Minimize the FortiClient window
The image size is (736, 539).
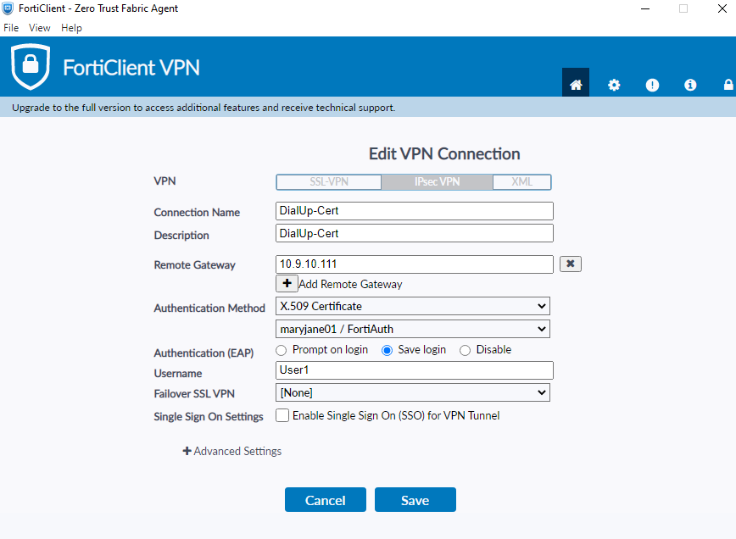pos(645,8)
